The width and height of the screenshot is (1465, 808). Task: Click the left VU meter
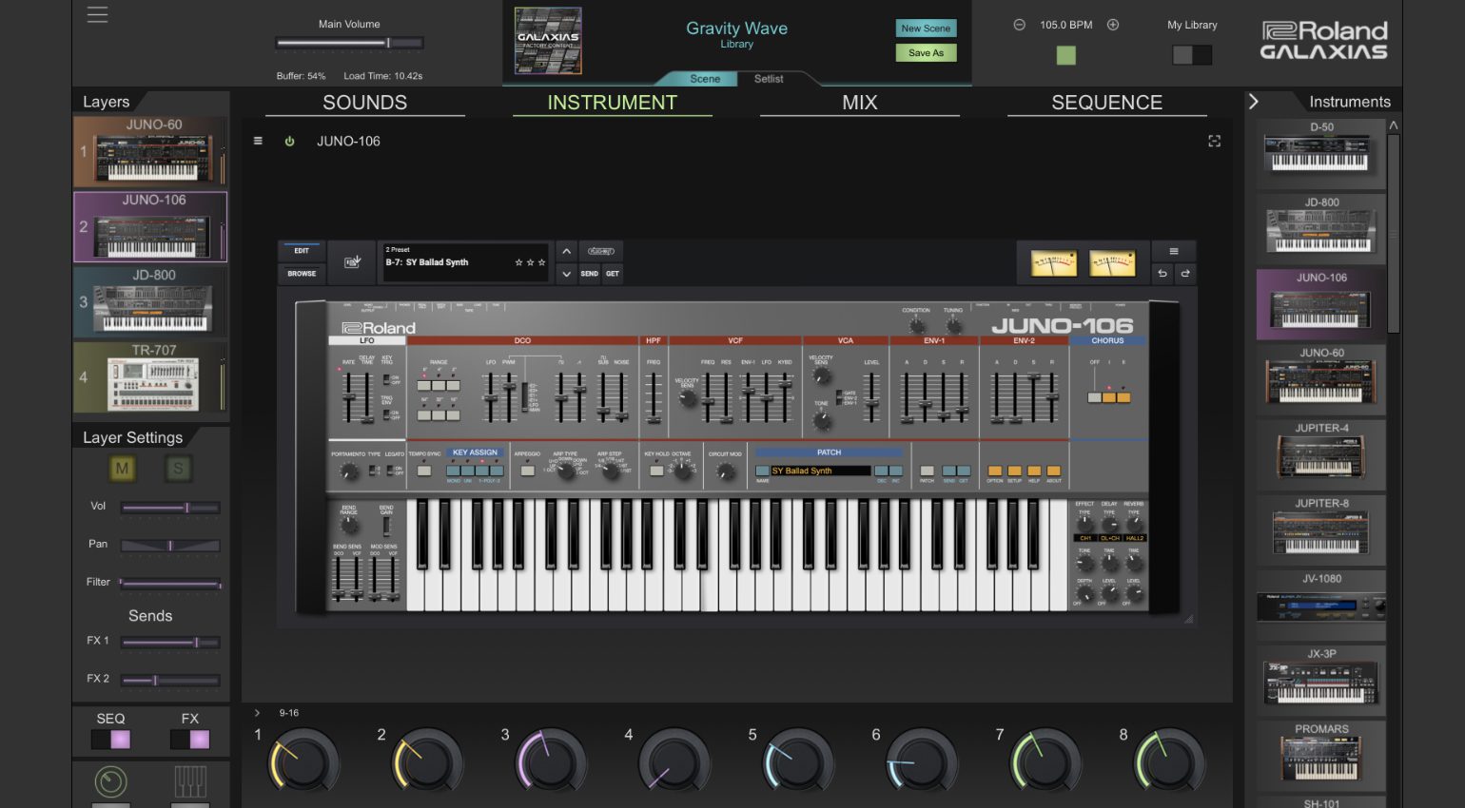coord(1054,262)
